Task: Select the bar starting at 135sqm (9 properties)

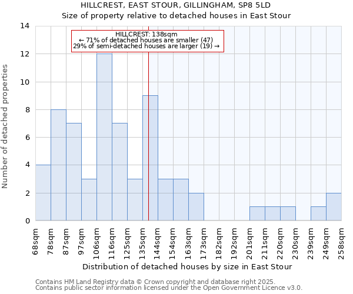Action: [x=151, y=158]
